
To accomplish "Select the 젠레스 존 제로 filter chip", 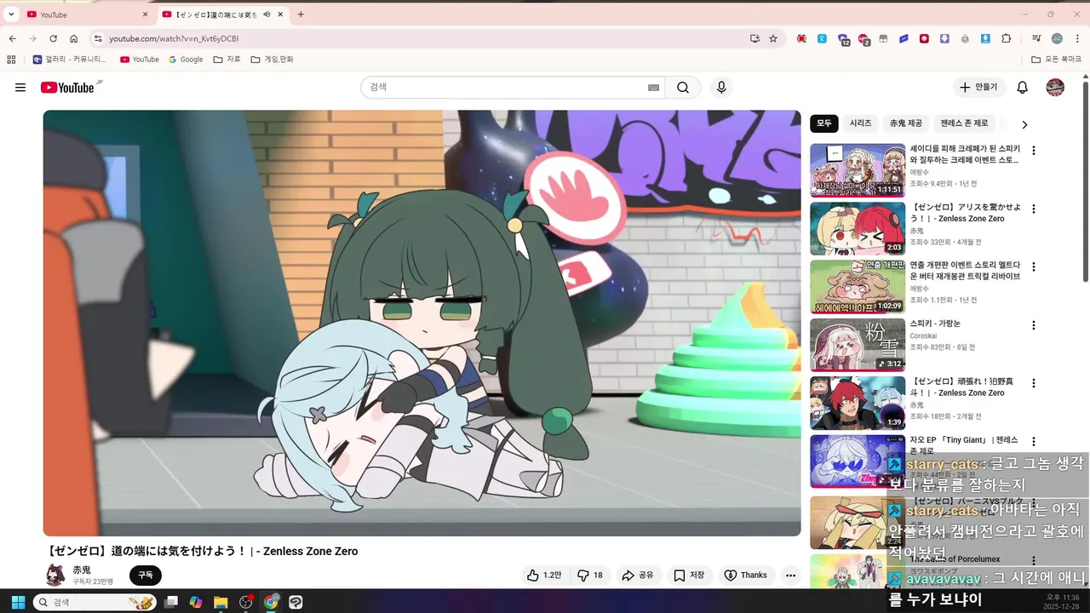I will point(965,123).
